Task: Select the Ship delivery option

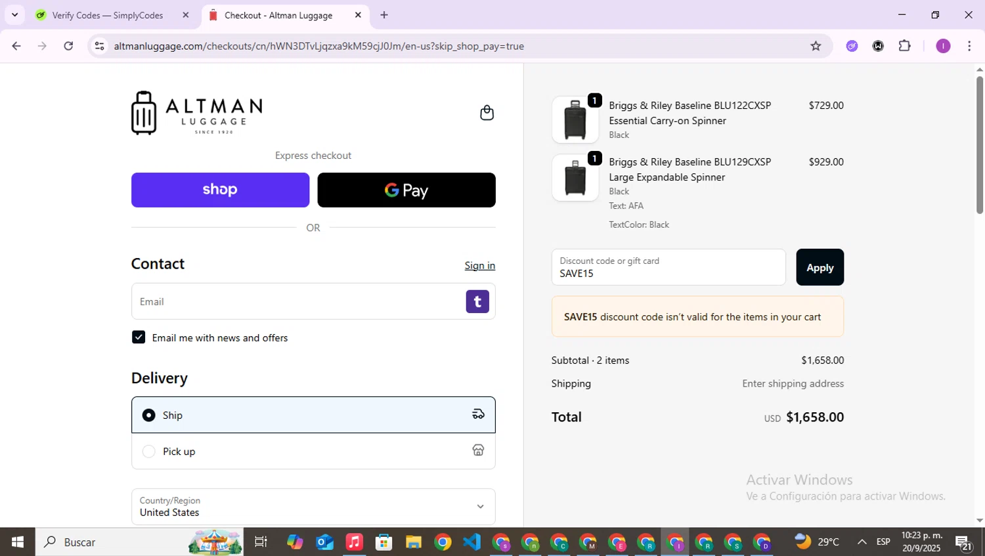Action: click(x=313, y=415)
